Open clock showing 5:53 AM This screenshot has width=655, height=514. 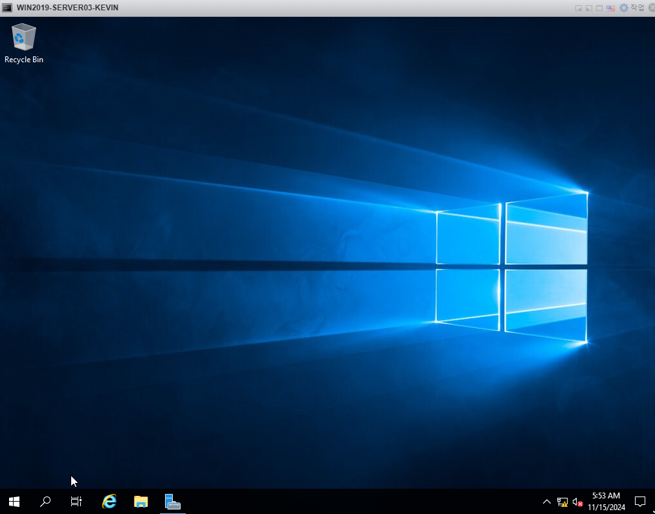[606, 502]
